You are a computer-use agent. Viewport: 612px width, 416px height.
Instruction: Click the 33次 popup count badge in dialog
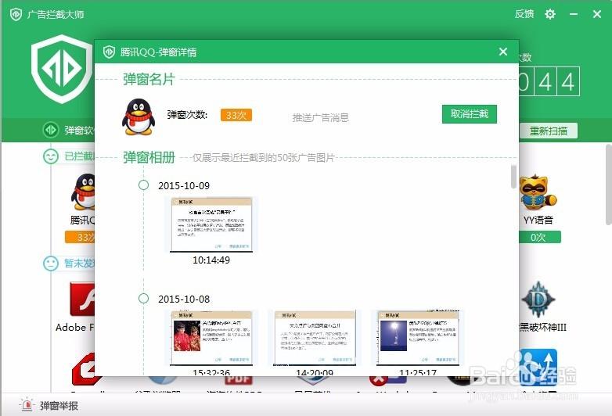click(x=236, y=115)
